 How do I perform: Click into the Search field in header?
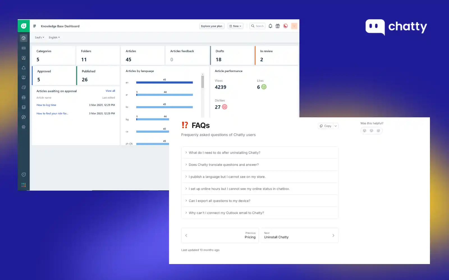point(258,26)
